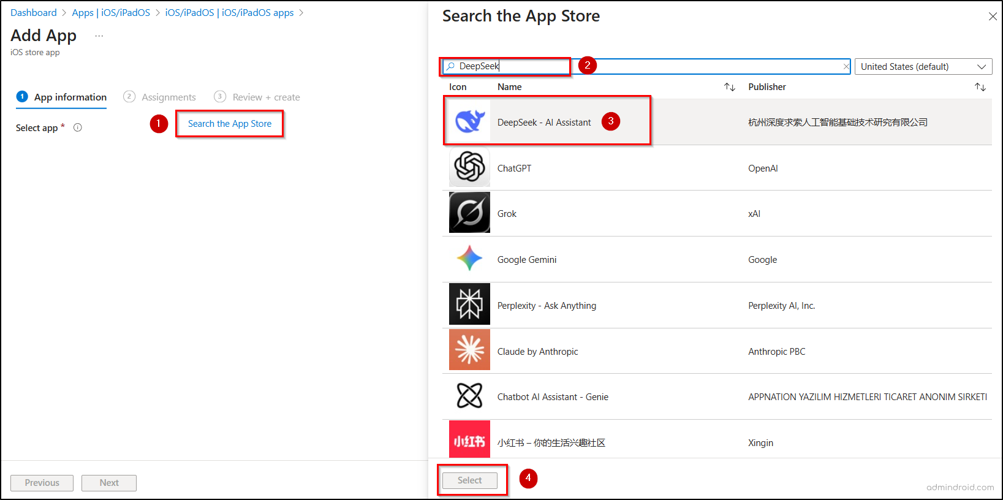
Task: Click the Claude by Anthropic icon
Action: (469, 350)
